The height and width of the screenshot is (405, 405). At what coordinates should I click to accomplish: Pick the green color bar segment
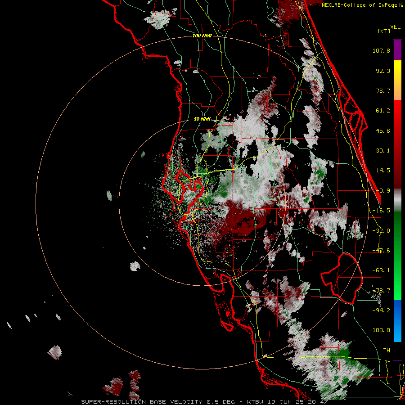coord(397,256)
